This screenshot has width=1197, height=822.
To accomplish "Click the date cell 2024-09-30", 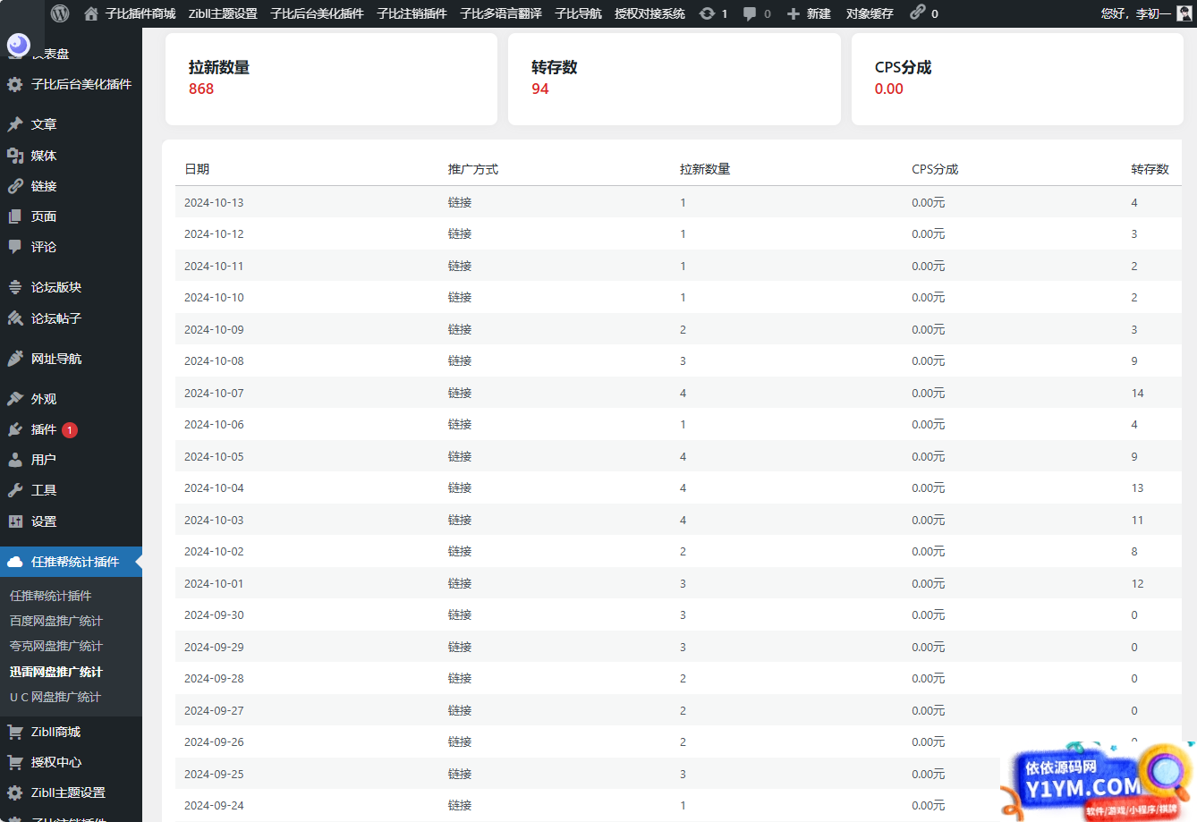I will (214, 615).
